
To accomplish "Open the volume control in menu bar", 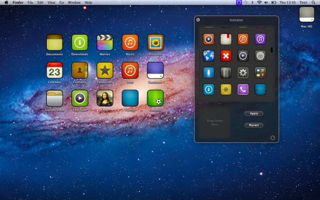I will tap(266, 2).
